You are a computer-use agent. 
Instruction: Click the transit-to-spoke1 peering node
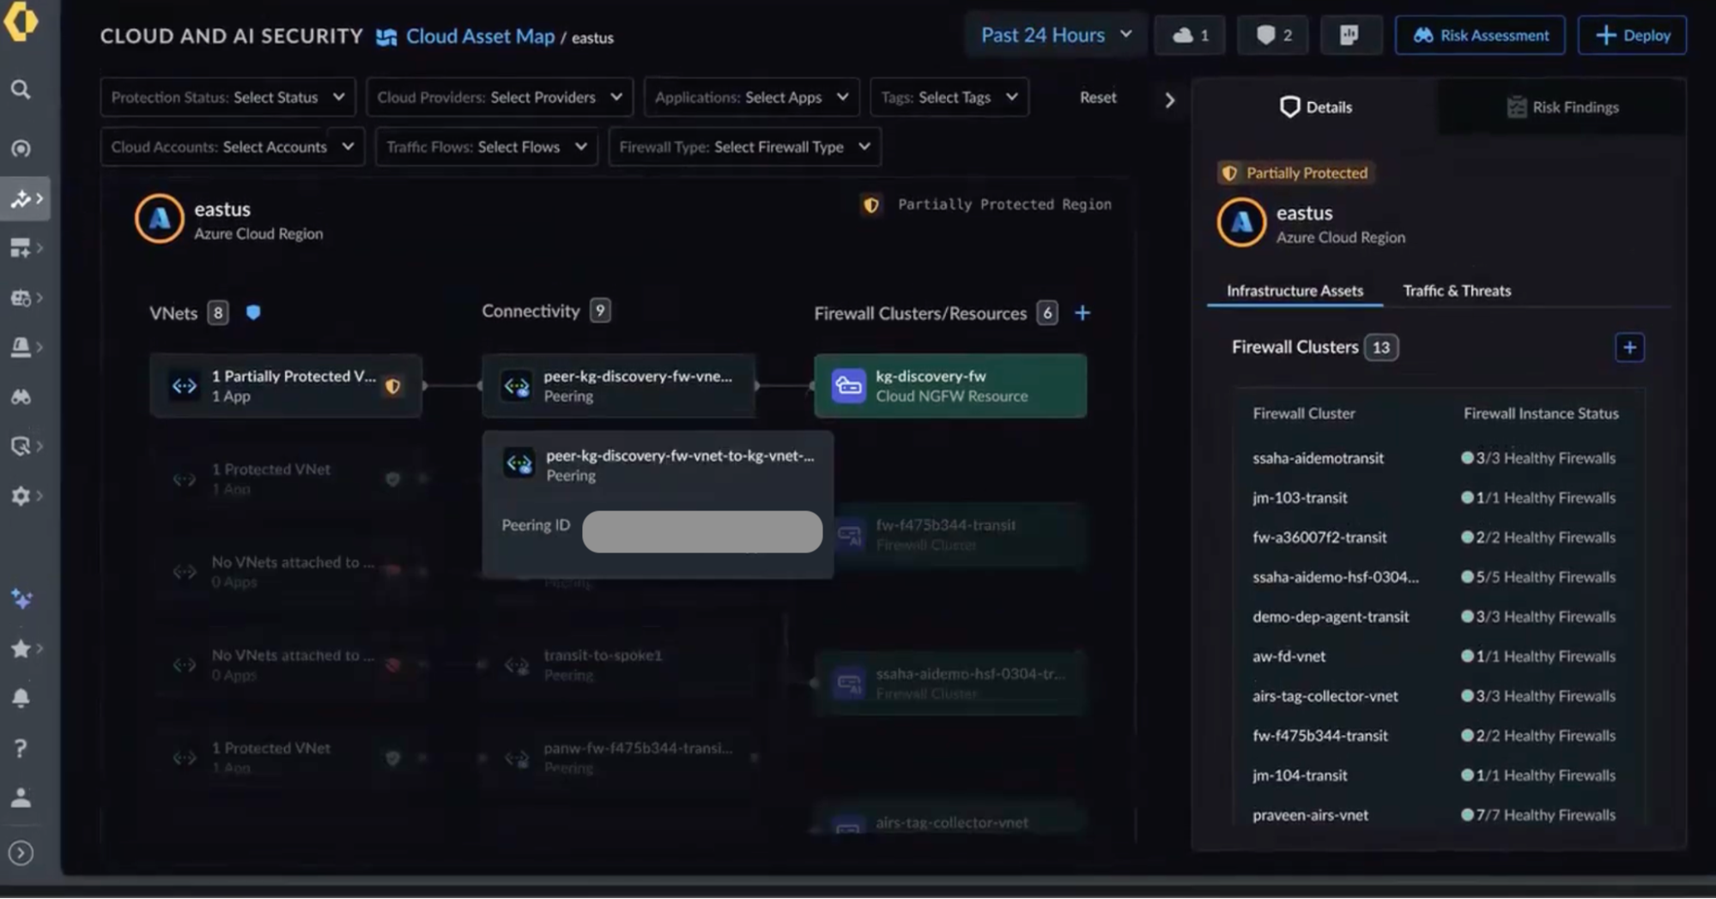point(619,665)
